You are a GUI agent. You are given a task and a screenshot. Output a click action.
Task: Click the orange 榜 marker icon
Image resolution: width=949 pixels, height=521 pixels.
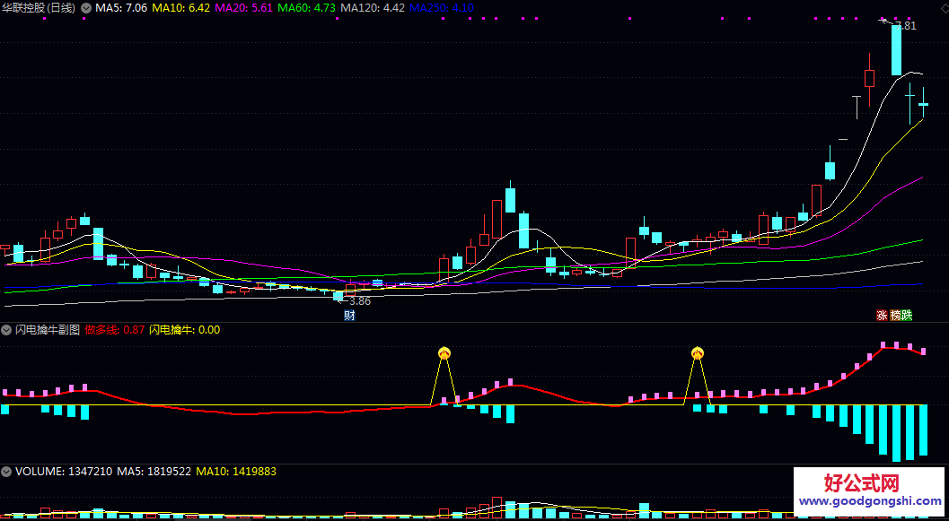tap(894, 315)
